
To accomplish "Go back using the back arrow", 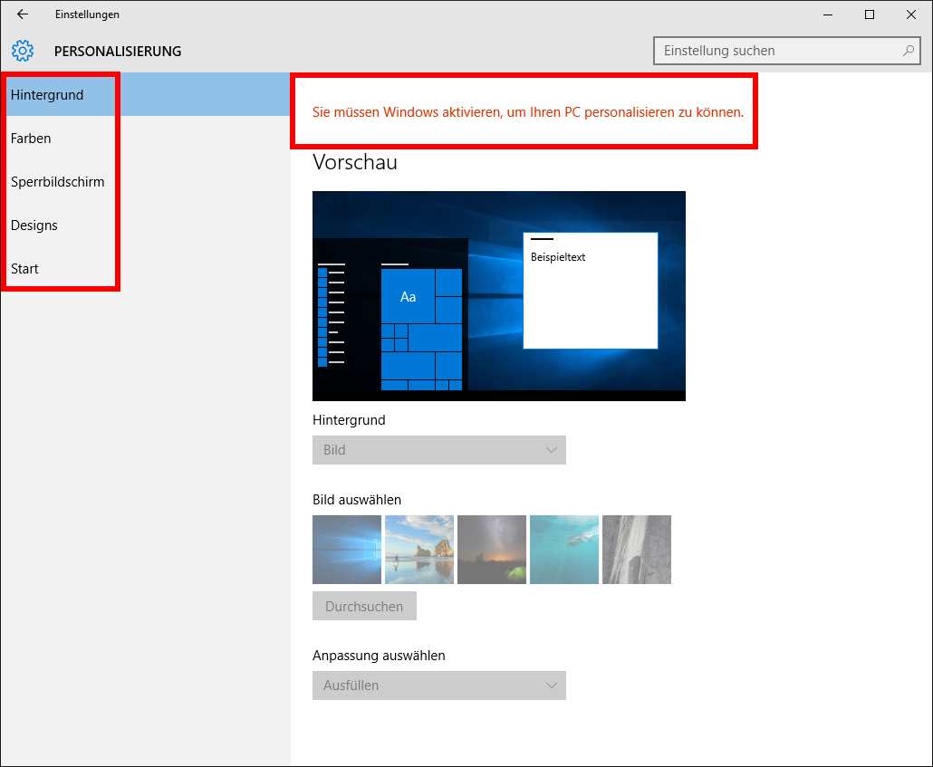I will (23, 14).
